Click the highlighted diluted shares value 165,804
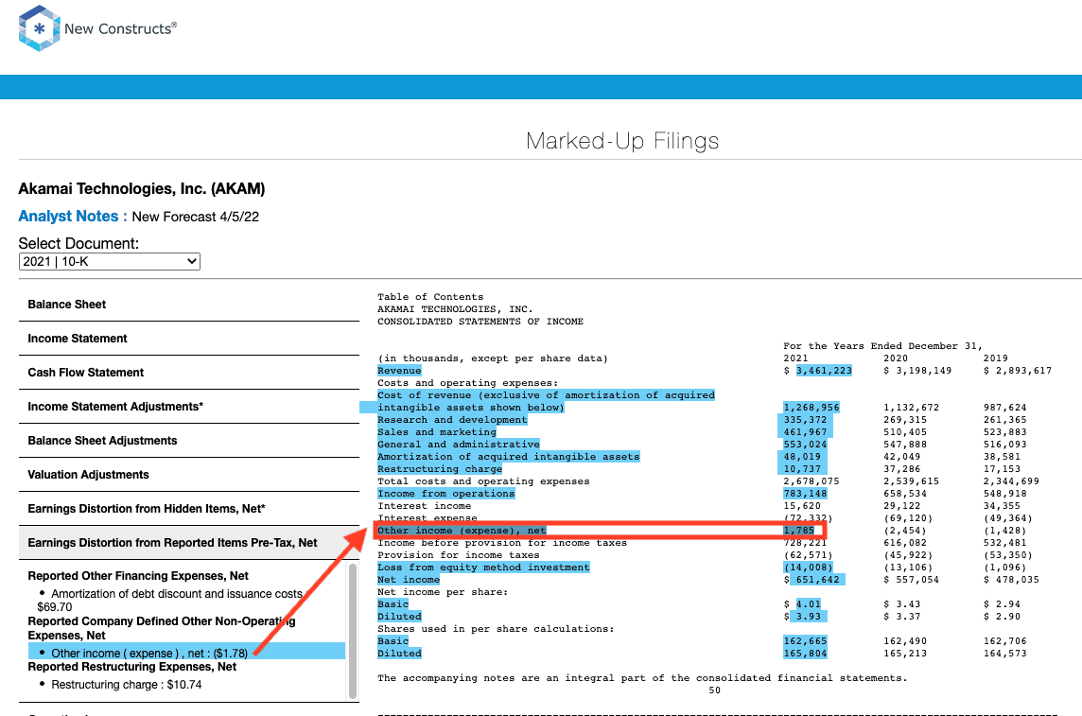Viewport: 1082px width, 716px height. [805, 654]
